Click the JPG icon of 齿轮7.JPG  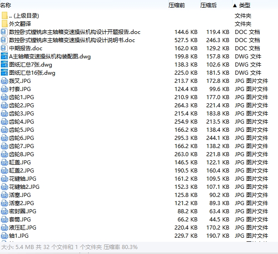[5, 146]
